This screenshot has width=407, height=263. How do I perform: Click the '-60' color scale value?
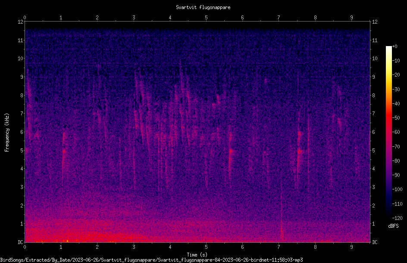[396, 132]
